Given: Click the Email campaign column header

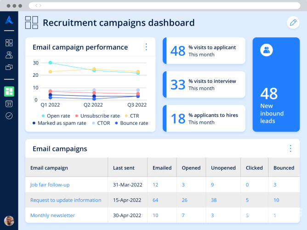Looking at the screenshot, I should click(49, 168).
